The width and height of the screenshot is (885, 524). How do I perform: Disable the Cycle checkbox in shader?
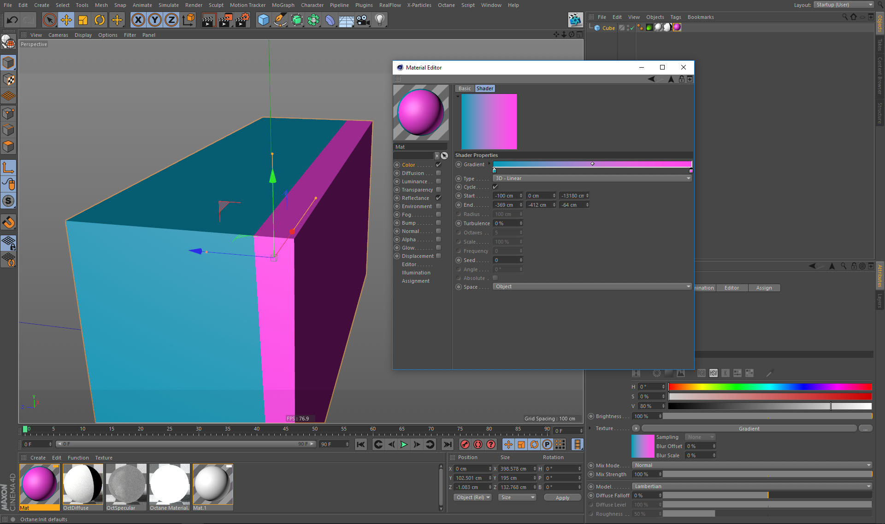click(x=495, y=187)
